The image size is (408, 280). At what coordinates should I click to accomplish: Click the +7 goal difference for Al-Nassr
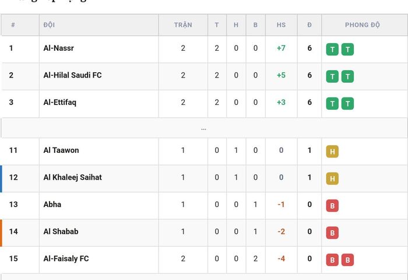[x=281, y=48]
